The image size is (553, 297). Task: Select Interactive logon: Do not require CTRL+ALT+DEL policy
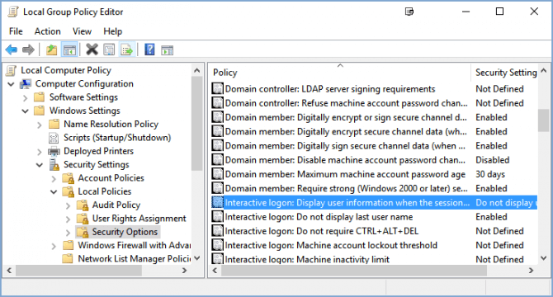pyautogui.click(x=322, y=231)
